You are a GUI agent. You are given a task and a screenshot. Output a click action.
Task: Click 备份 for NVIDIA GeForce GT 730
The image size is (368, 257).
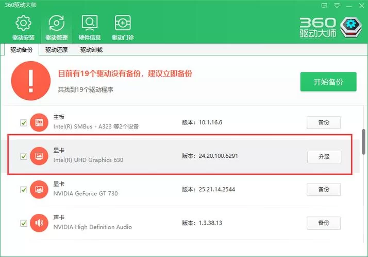(324, 189)
